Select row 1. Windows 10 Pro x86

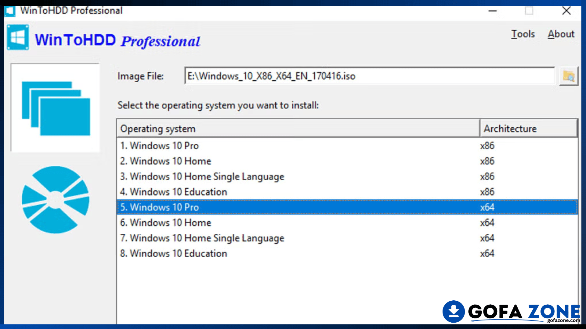coord(347,146)
